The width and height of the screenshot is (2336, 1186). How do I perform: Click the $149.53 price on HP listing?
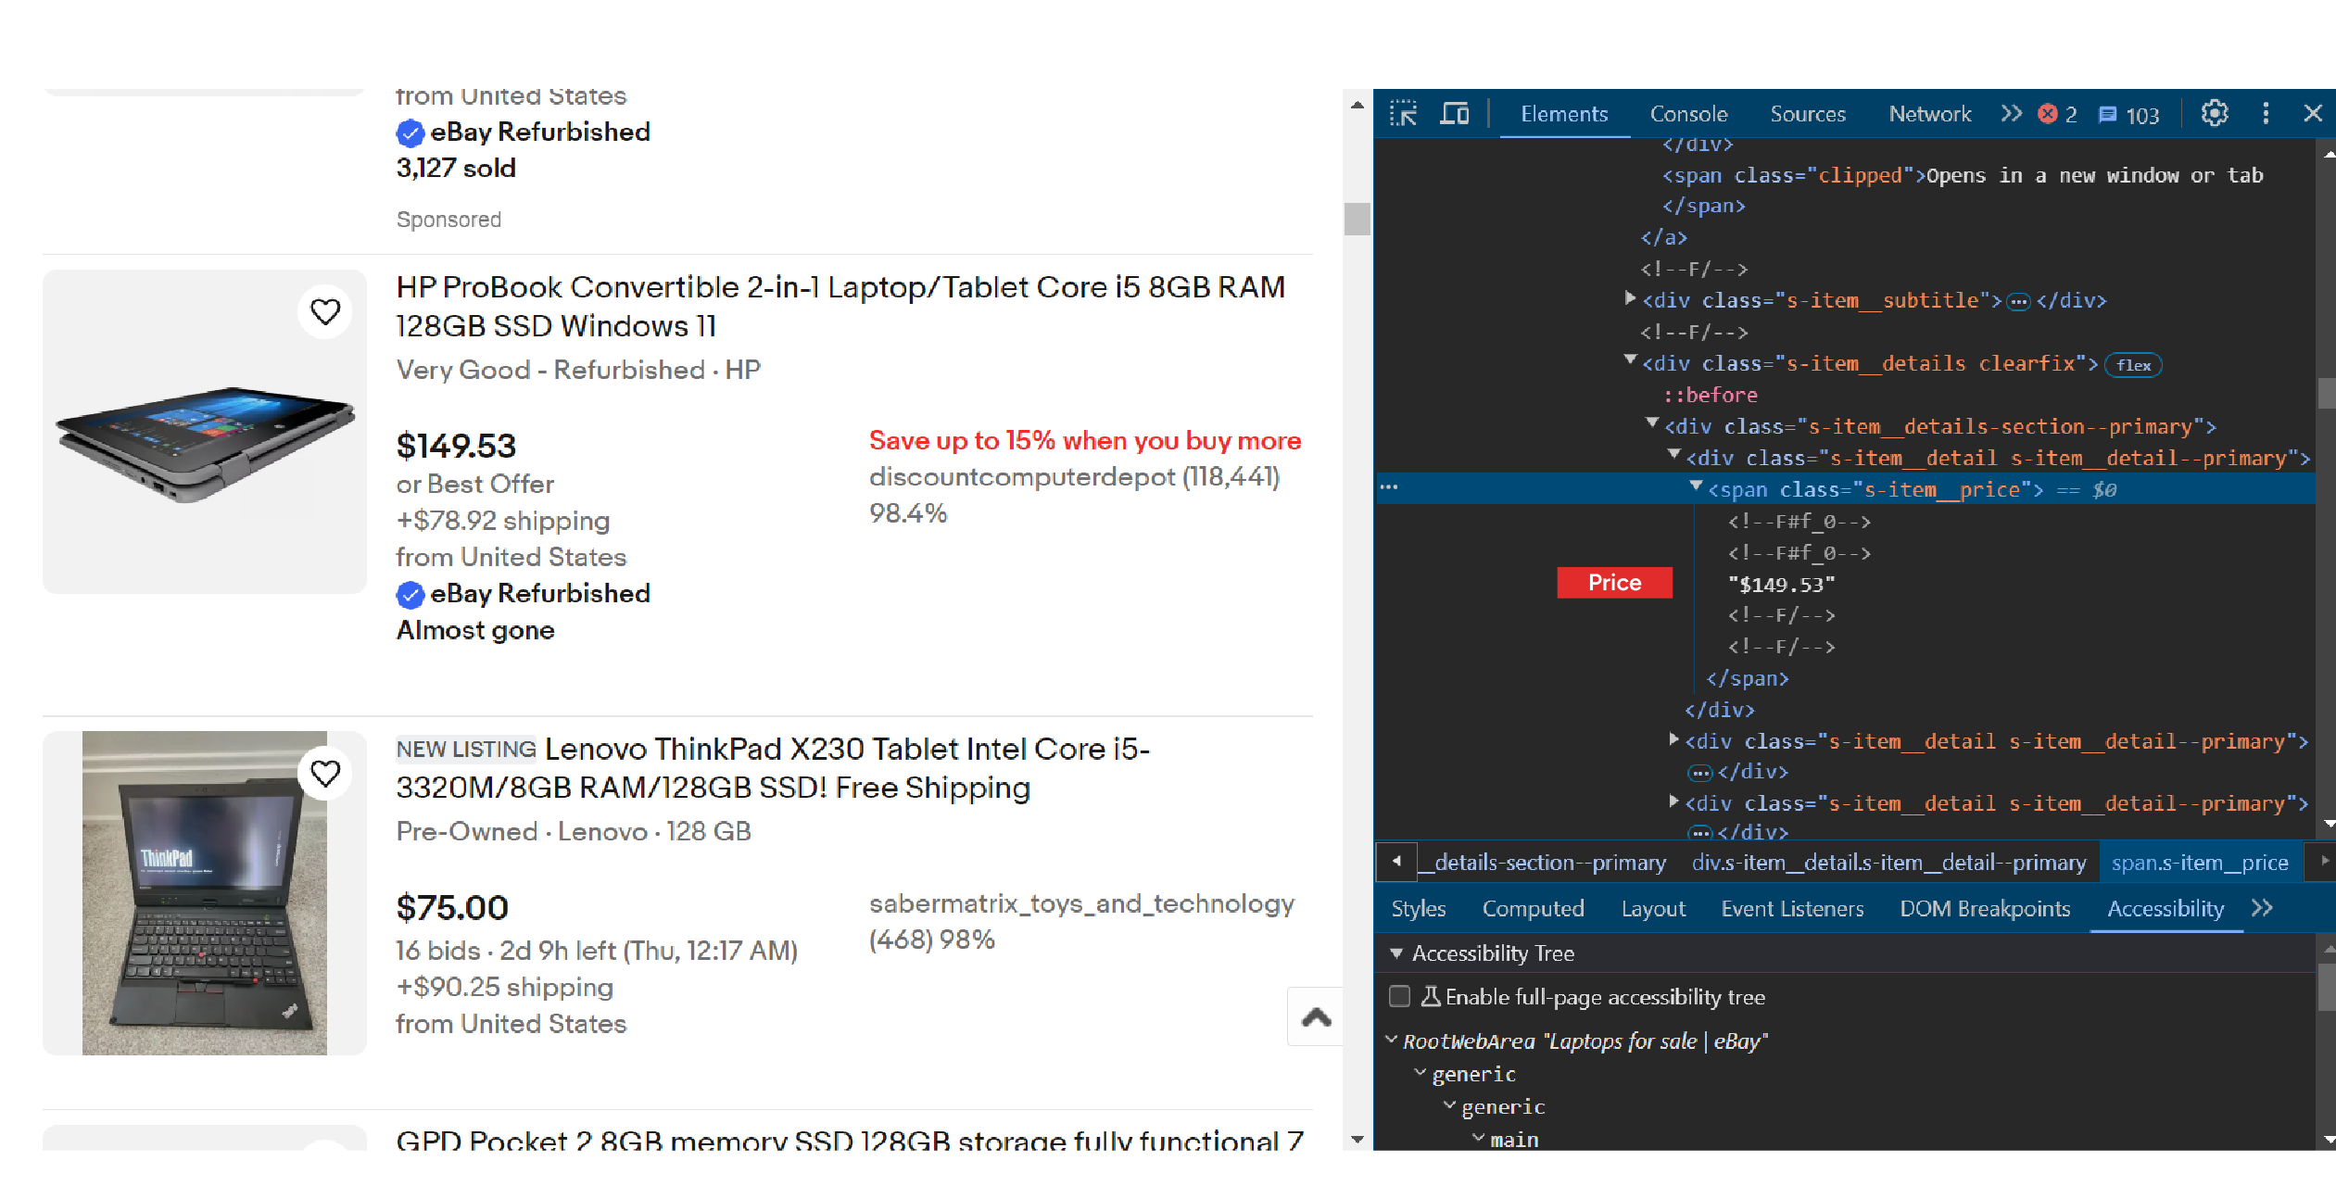point(456,446)
